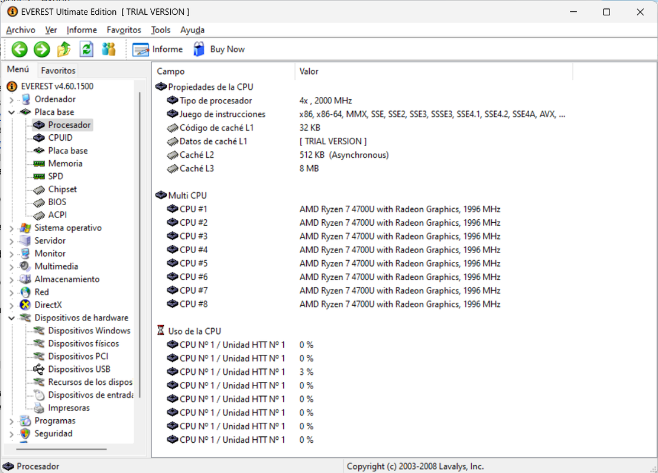Collapse the Placa base tree node

coord(12,112)
